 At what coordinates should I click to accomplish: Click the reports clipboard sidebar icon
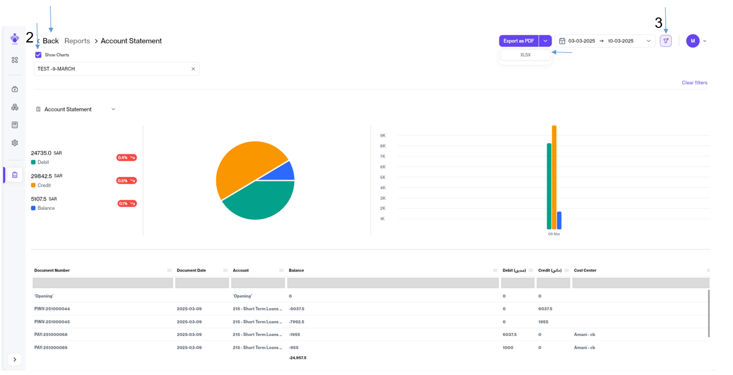point(15,175)
